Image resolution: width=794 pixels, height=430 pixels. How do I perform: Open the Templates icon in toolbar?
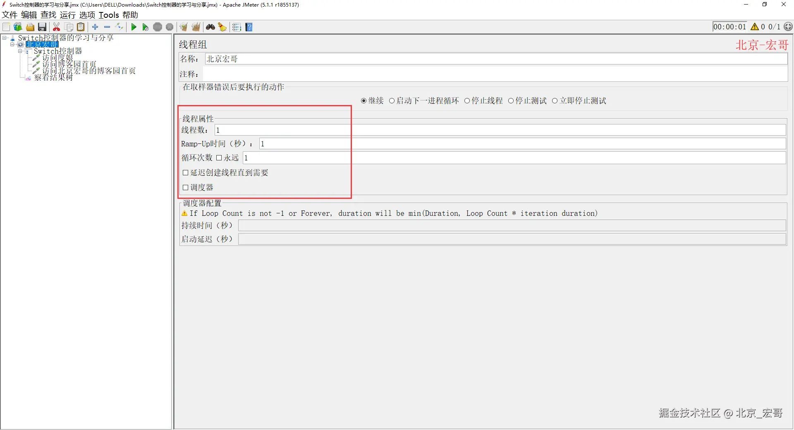tap(18, 27)
